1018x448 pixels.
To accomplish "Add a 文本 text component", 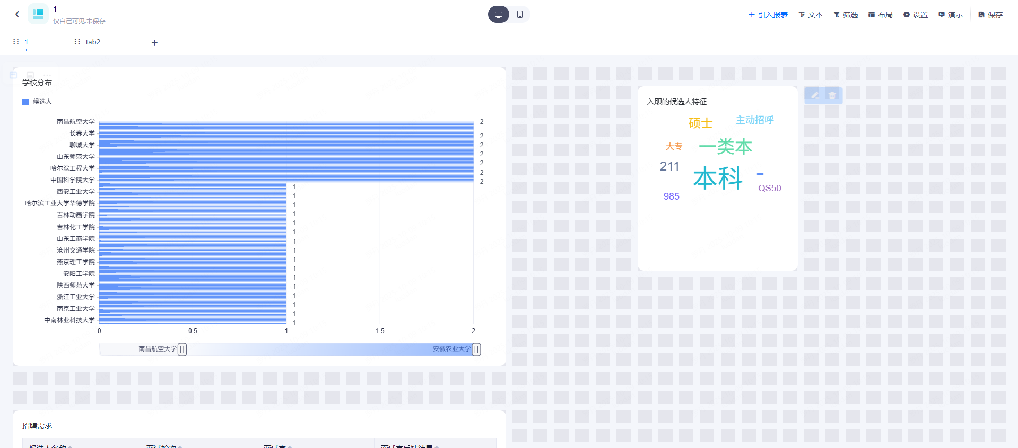I will click(811, 15).
